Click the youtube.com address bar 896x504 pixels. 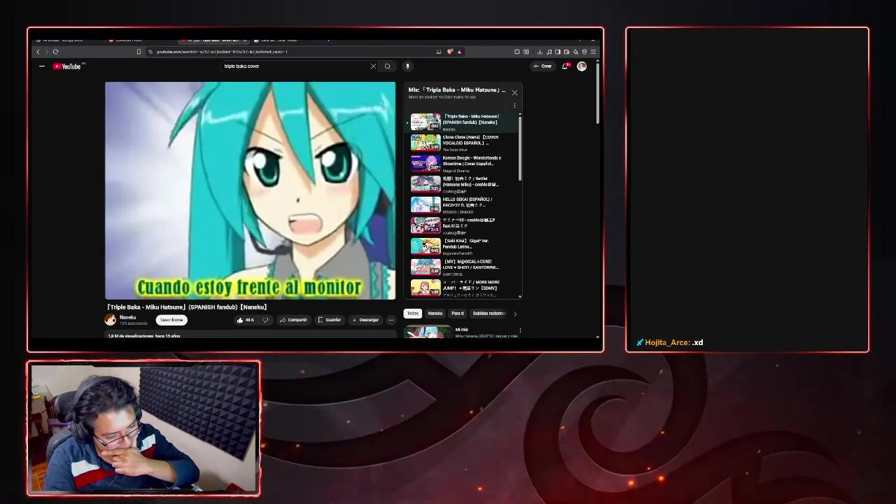coord(290,52)
